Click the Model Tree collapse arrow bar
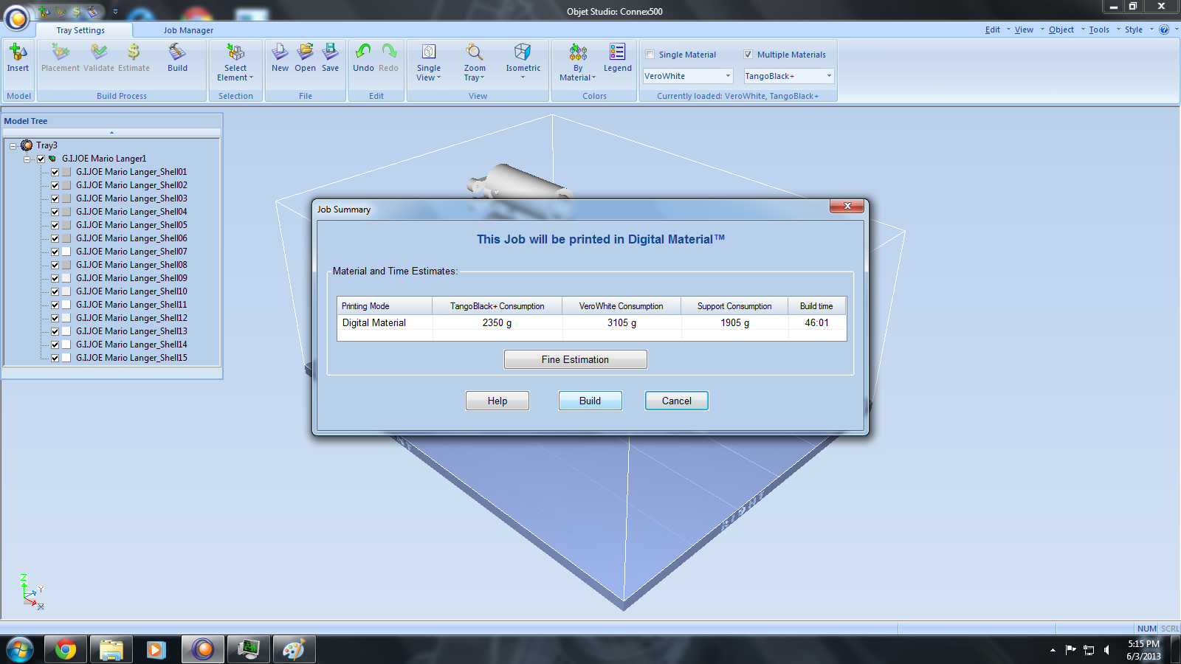 (x=112, y=133)
